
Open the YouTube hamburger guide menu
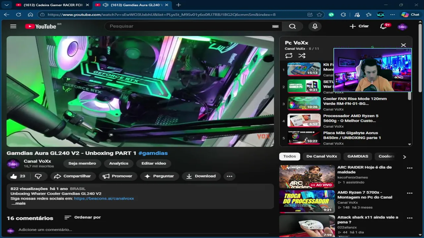click(x=13, y=26)
